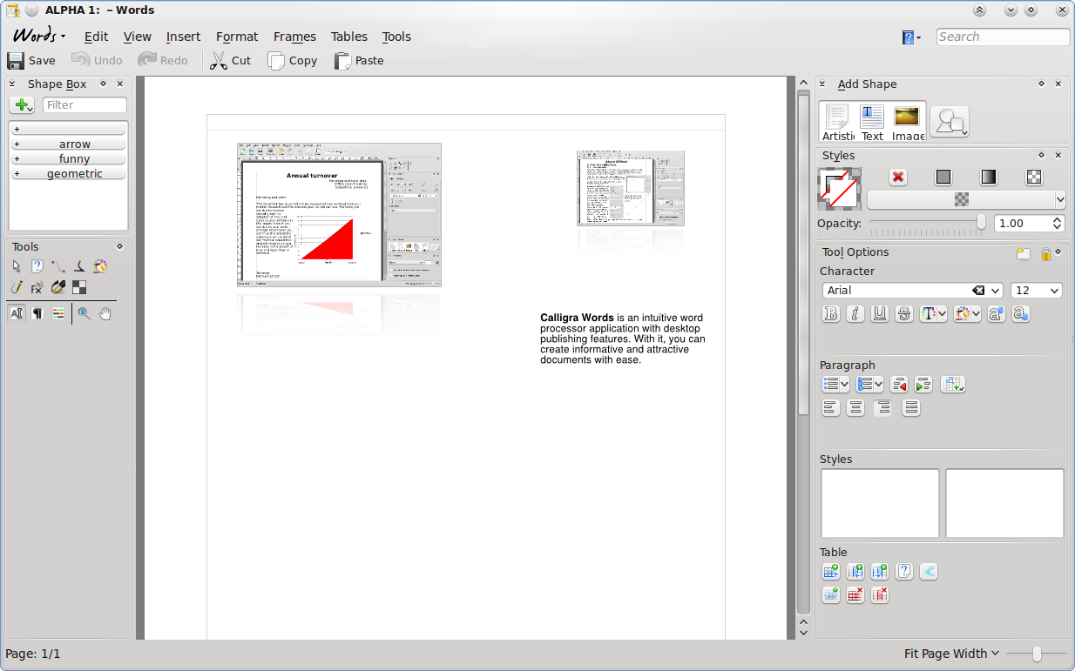Viewport: 1075px width, 671px height.
Task: Open the Arial font family dropdown
Action: click(x=994, y=291)
